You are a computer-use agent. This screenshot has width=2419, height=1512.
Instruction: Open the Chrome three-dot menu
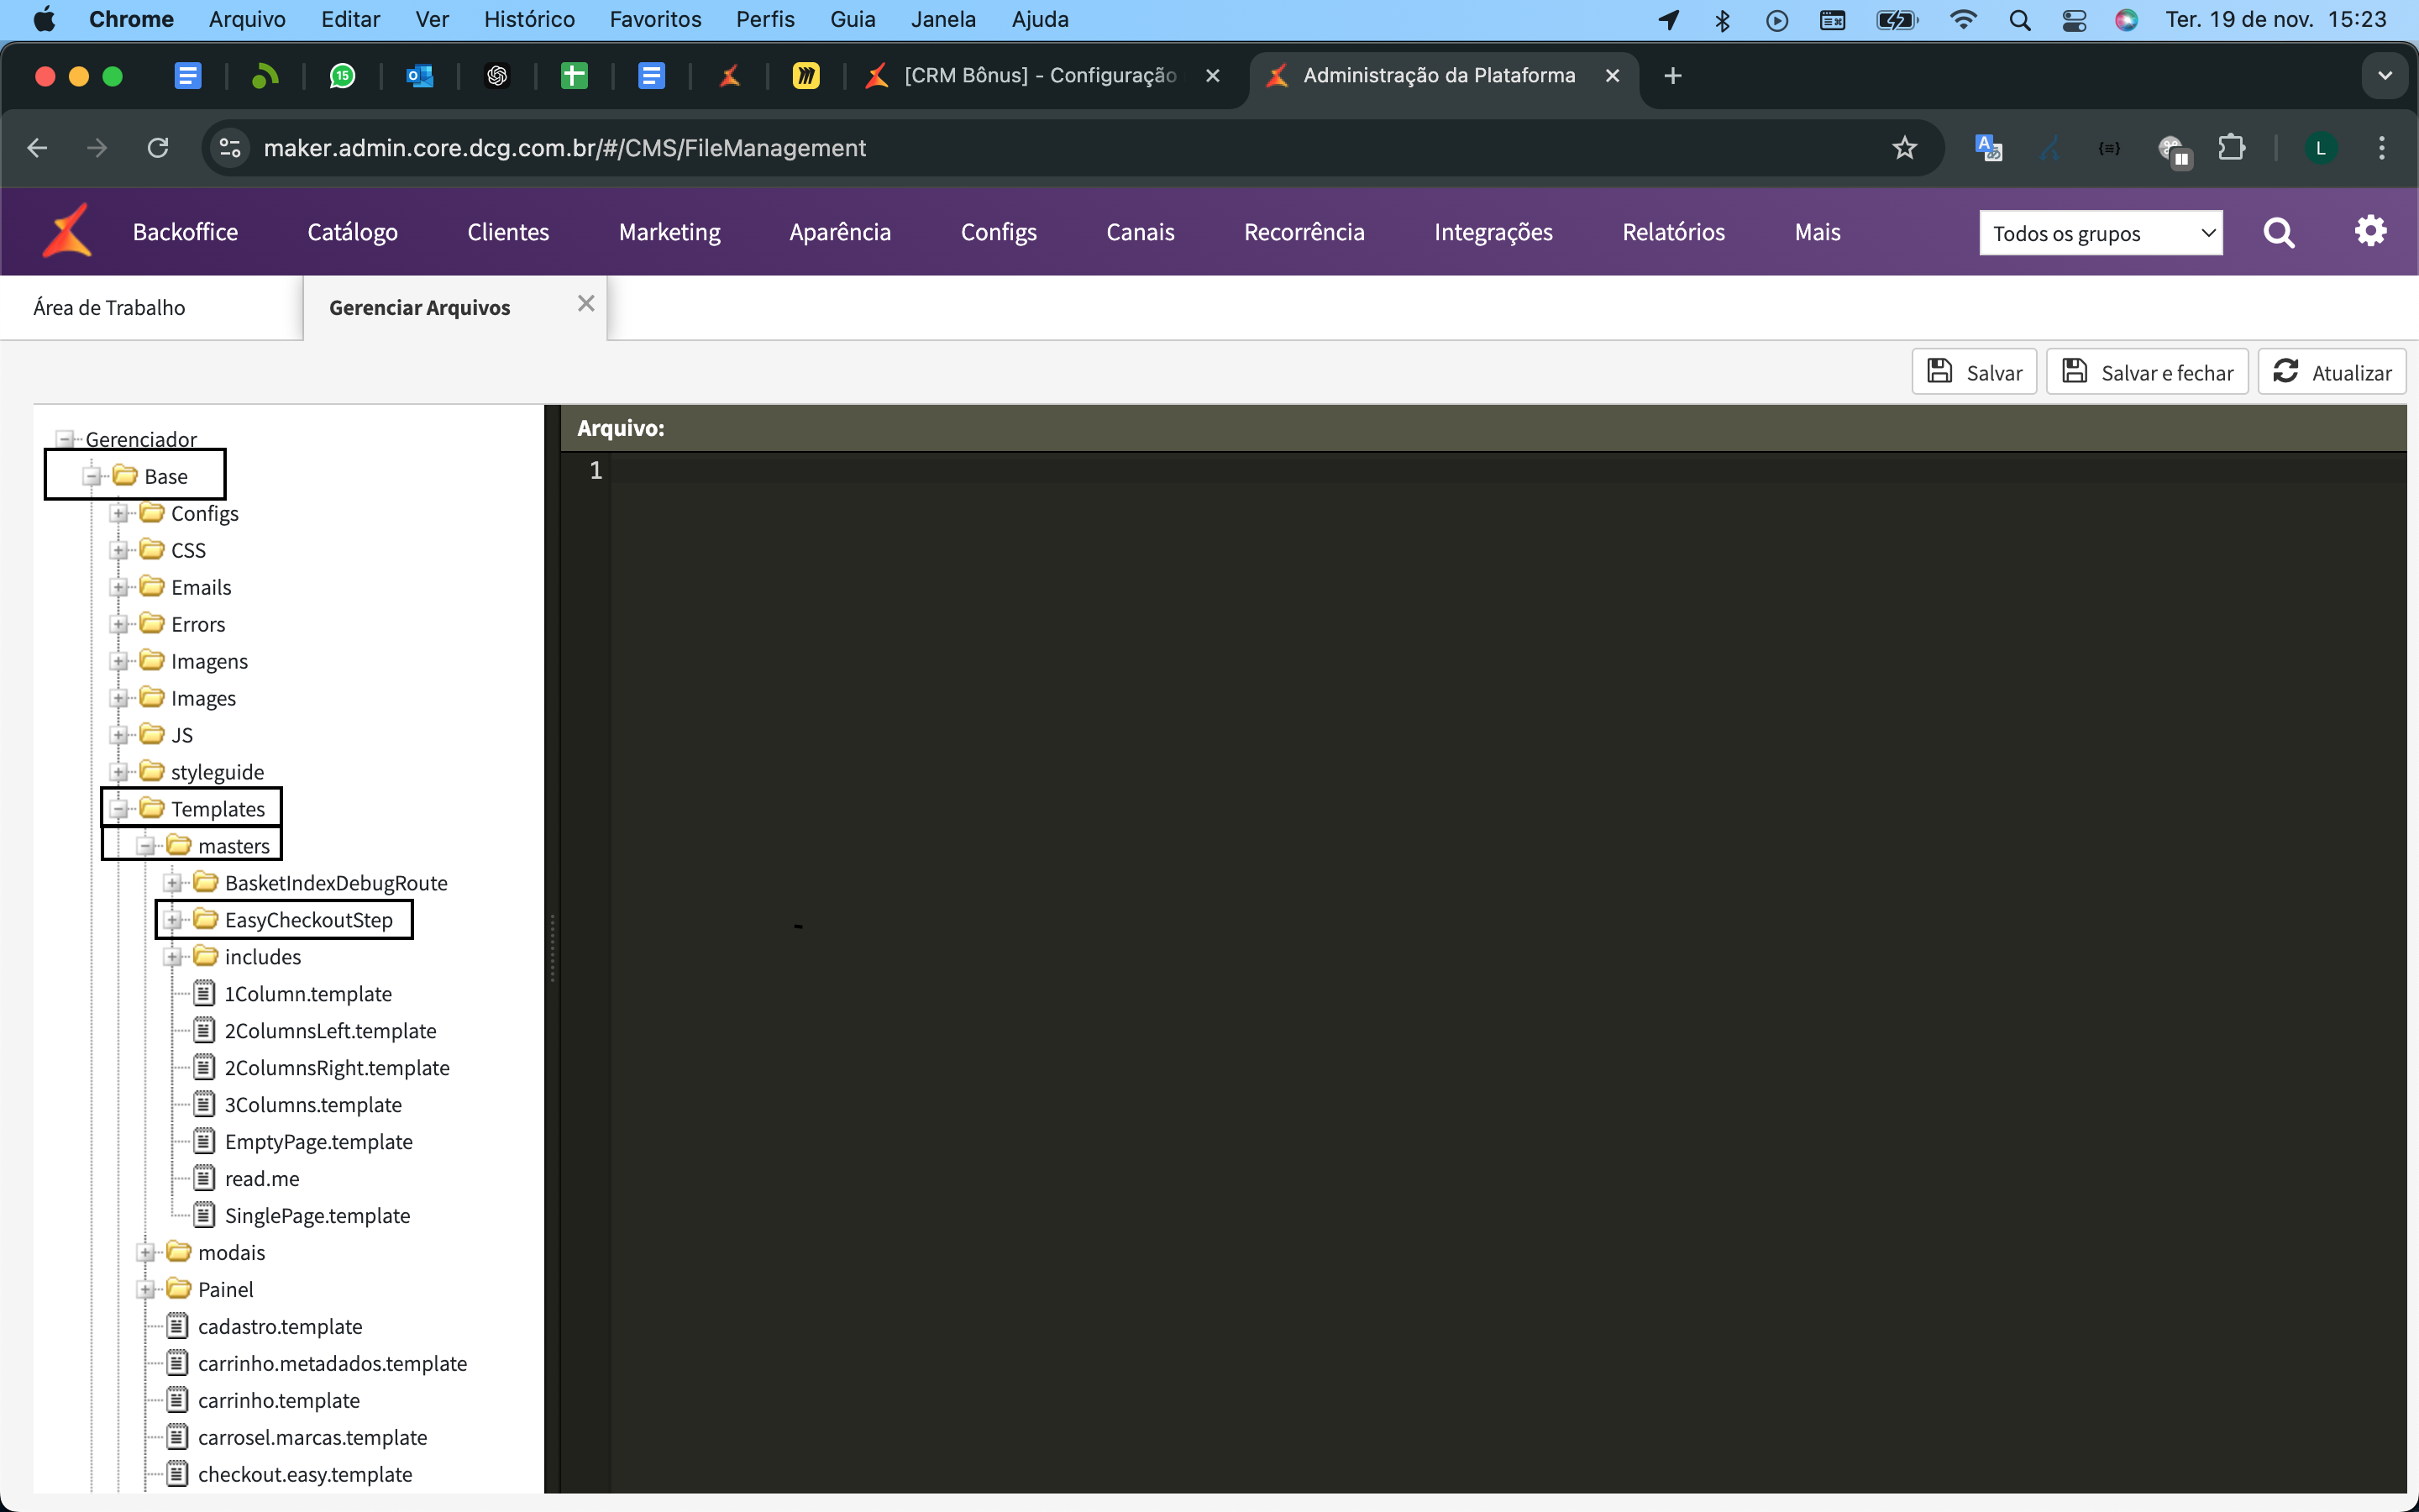2382,148
